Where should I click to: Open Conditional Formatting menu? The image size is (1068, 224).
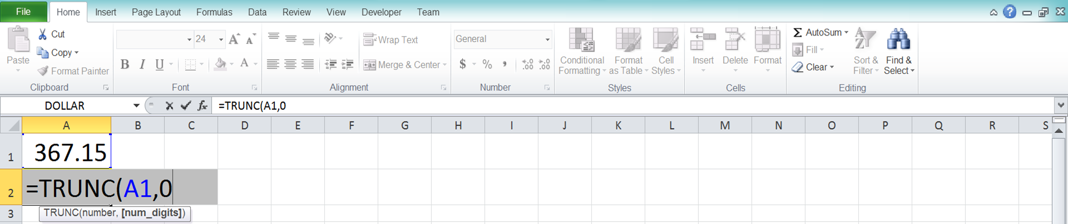[582, 52]
